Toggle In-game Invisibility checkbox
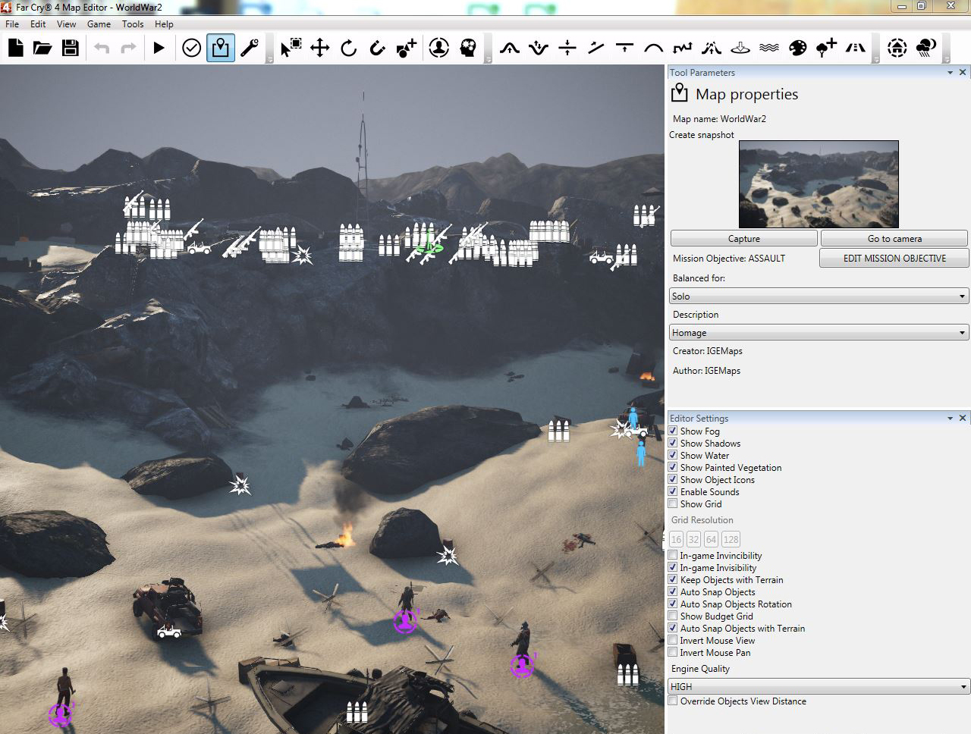This screenshot has height=734, width=971. point(673,567)
